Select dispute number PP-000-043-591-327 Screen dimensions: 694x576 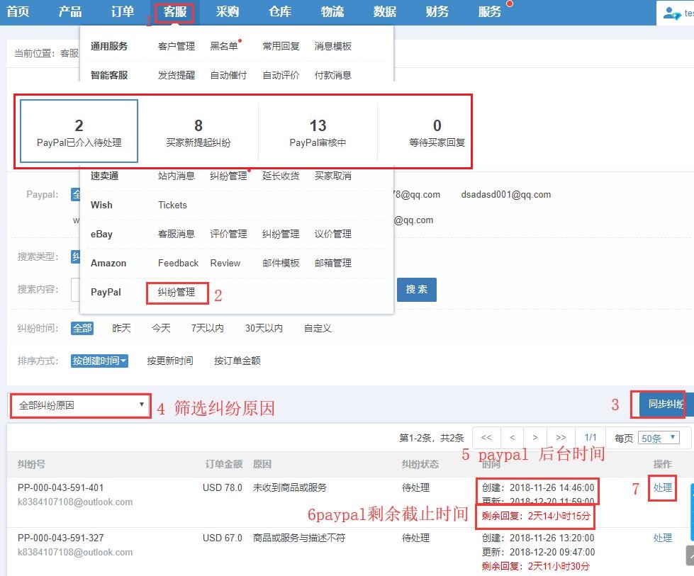(x=61, y=538)
